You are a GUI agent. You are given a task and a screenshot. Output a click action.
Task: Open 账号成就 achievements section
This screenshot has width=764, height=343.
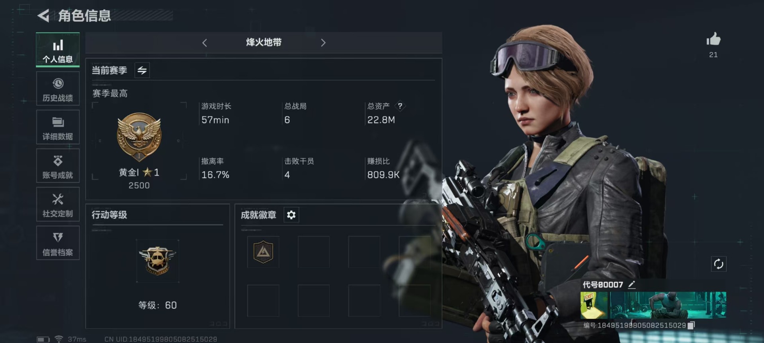coord(58,166)
